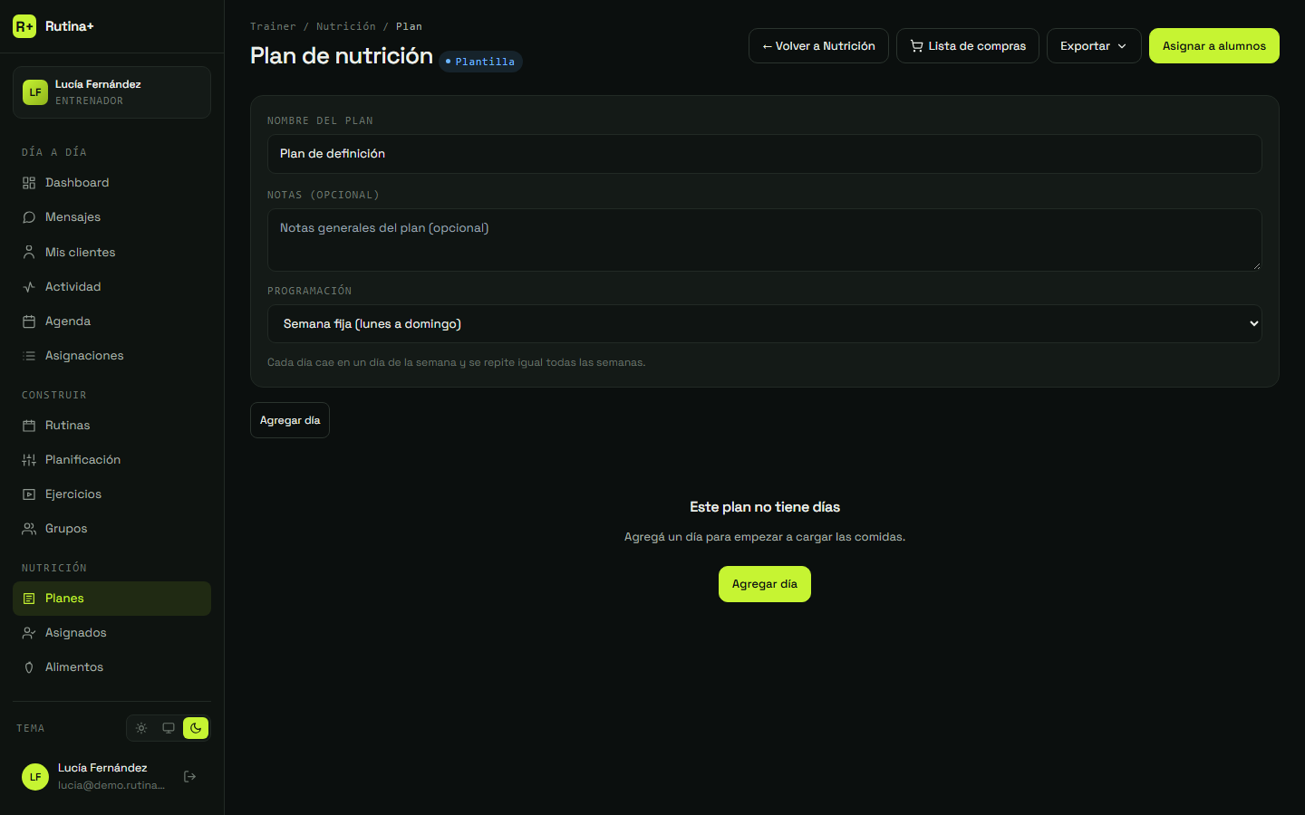The image size is (1305, 815).
Task: Open Planificación in the sidebar
Action: tap(111, 460)
